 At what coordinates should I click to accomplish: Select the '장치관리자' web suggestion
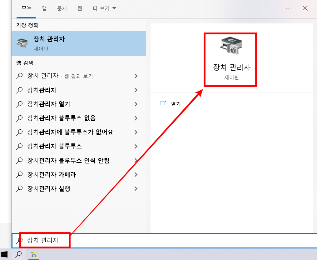[79, 90]
